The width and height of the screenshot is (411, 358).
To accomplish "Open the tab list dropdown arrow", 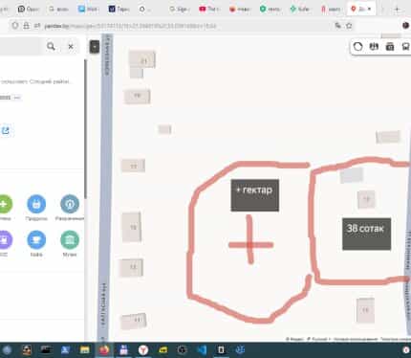I will [x=382, y=10].
